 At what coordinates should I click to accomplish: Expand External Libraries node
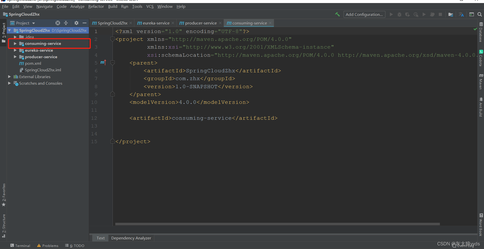coord(9,77)
